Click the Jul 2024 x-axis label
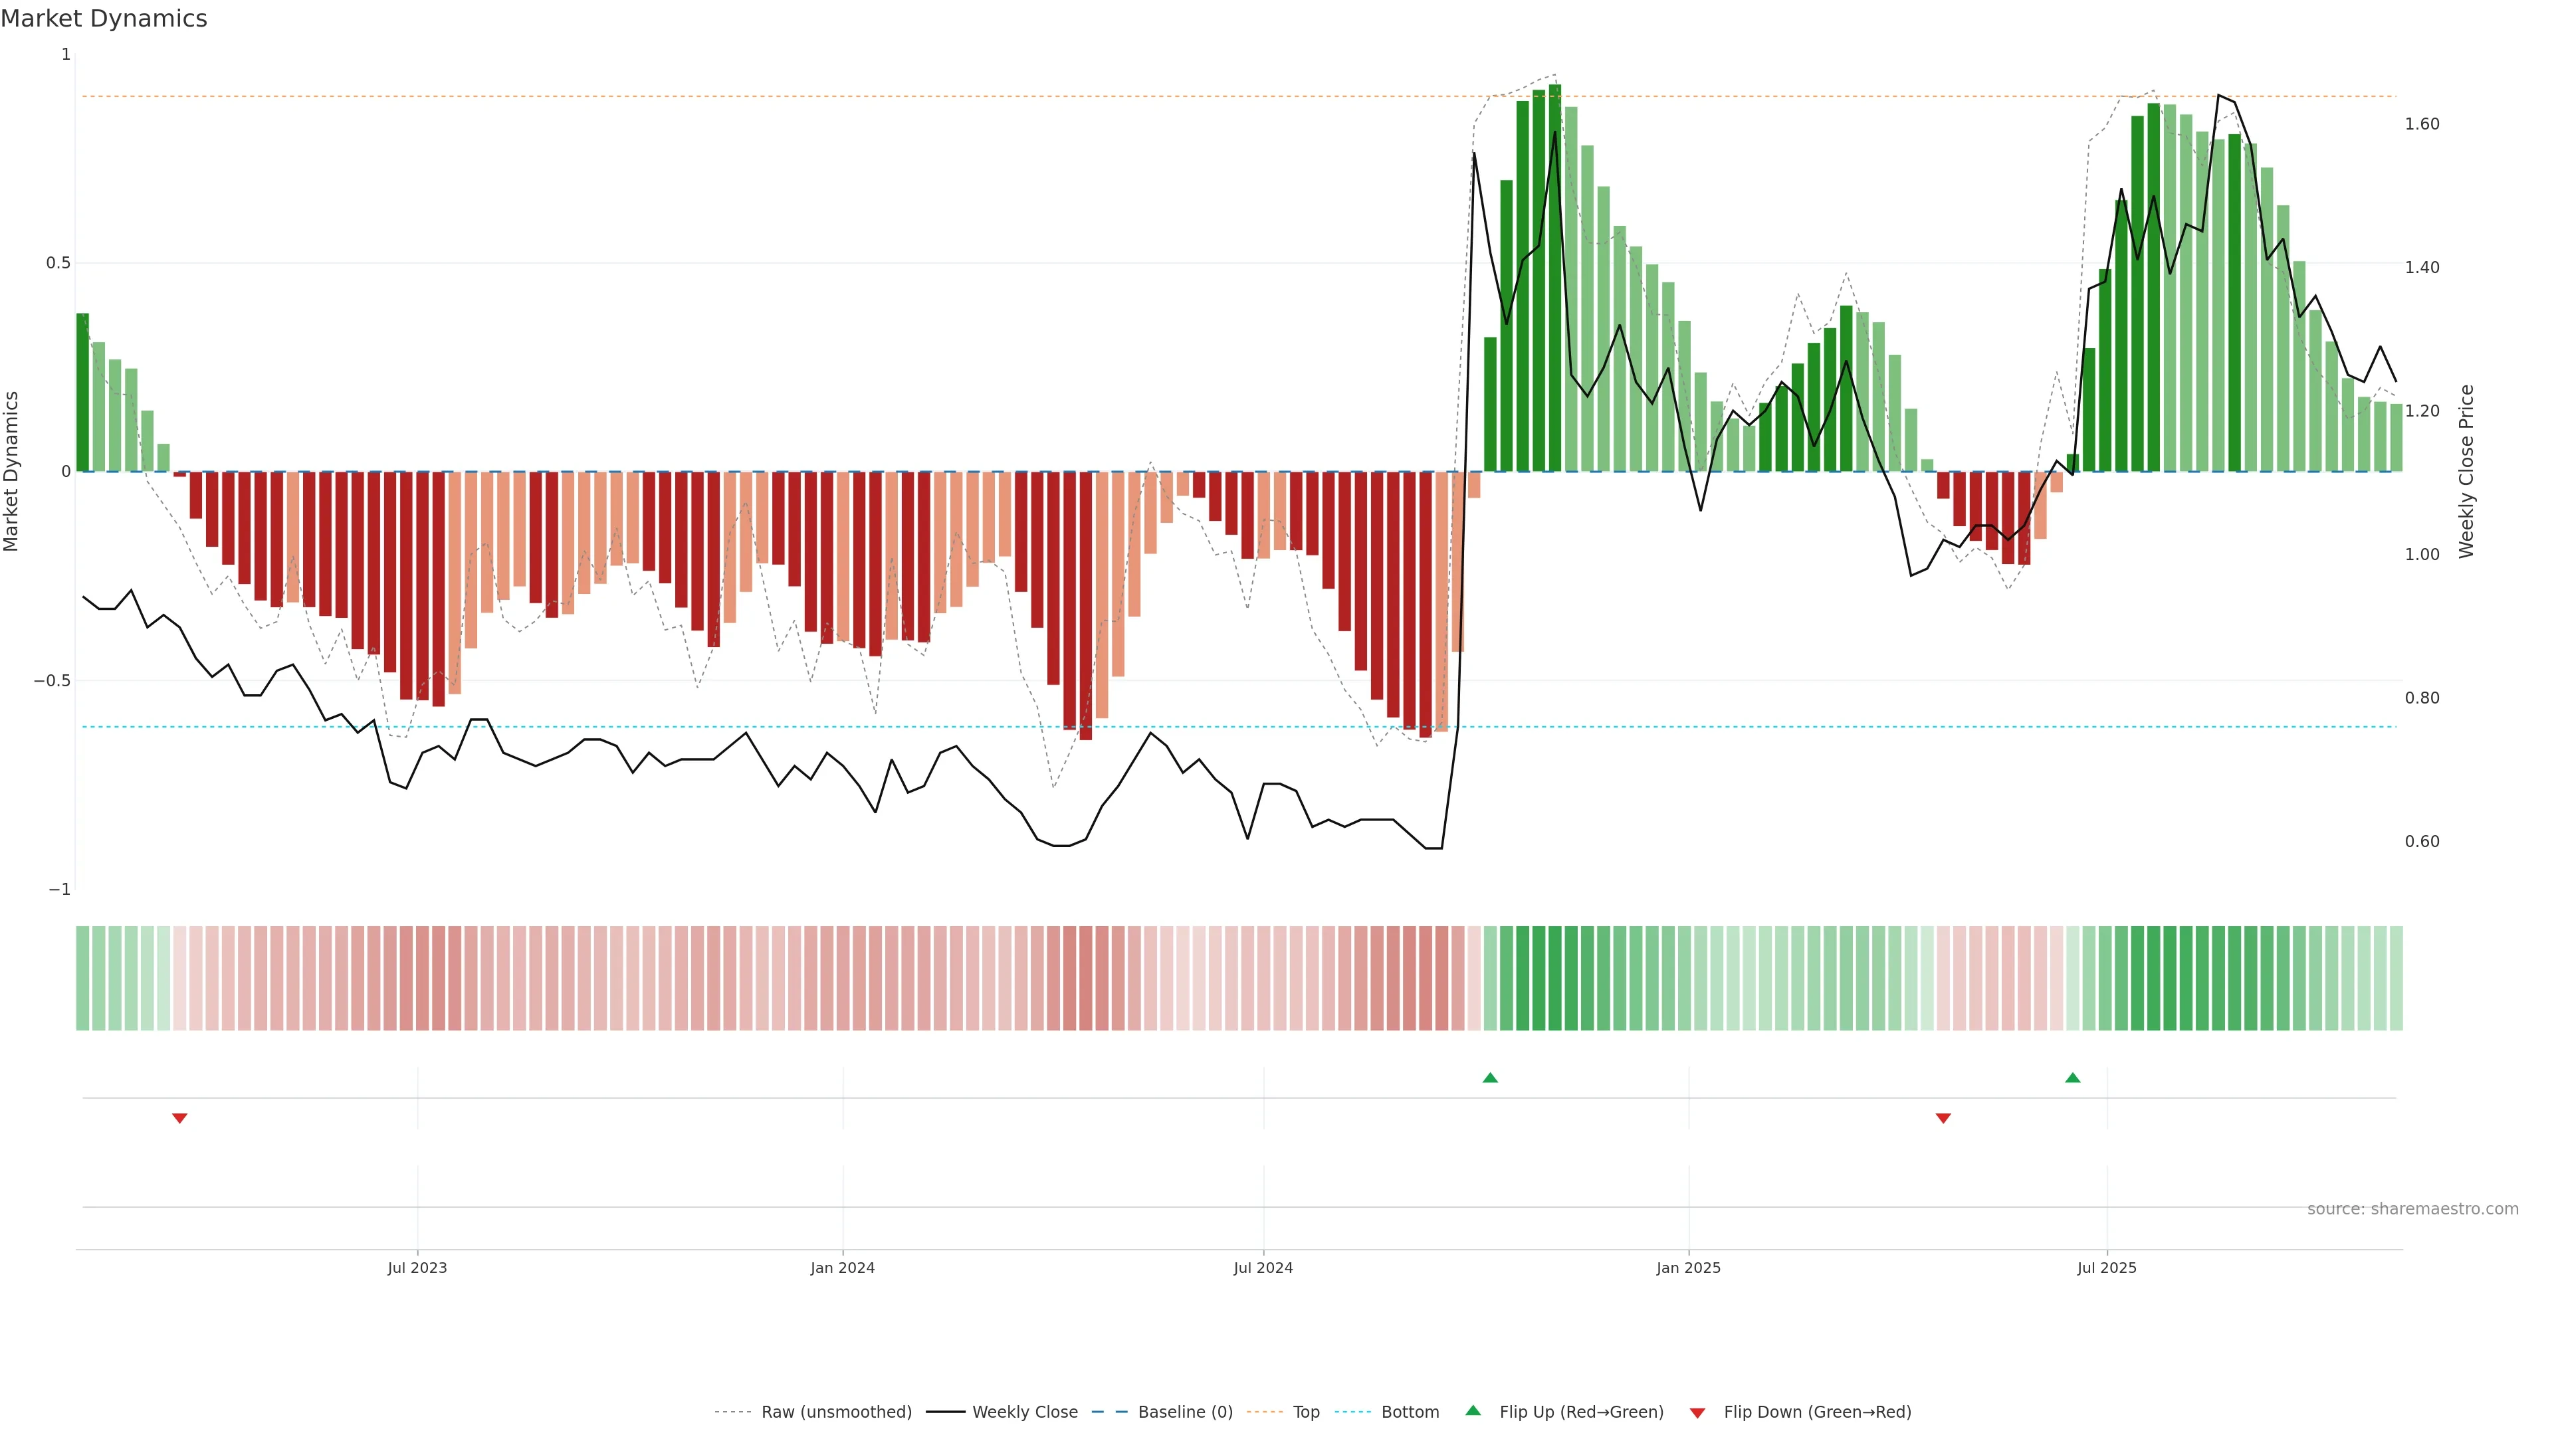 point(1263,1268)
